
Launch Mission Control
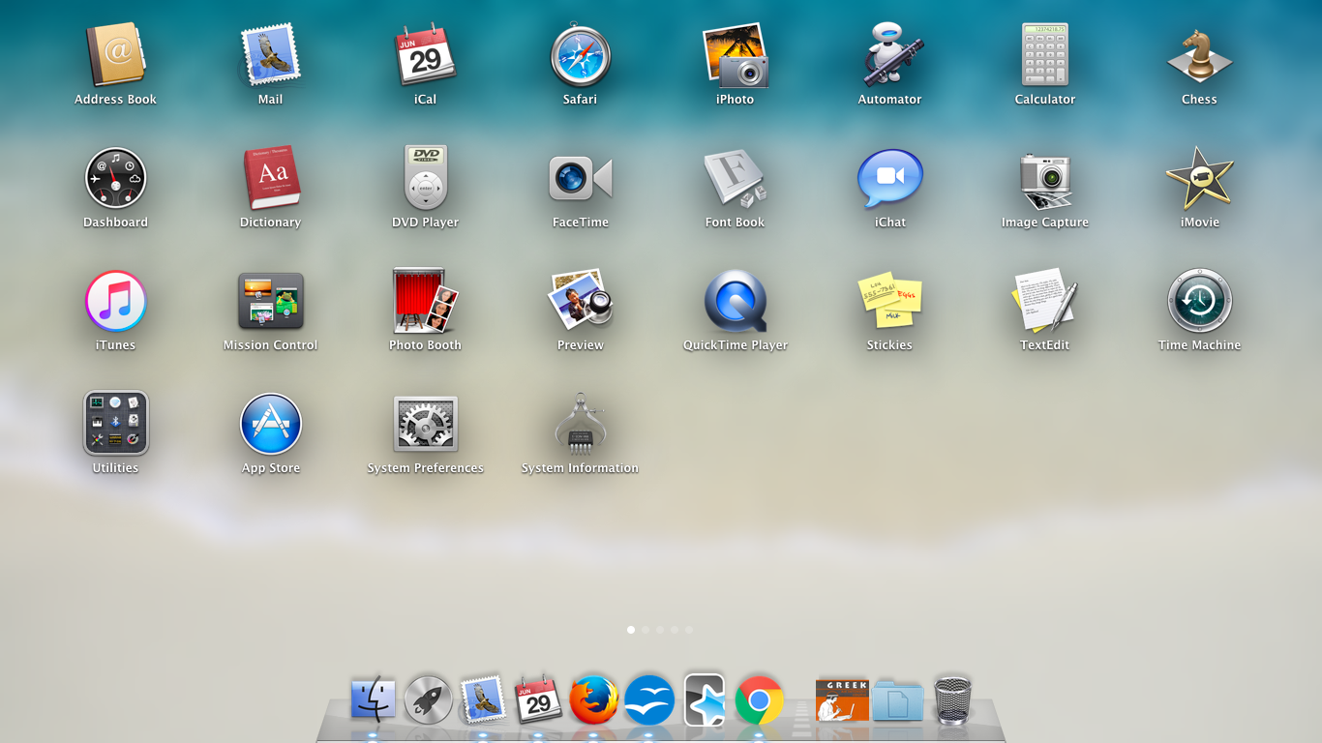tap(270, 301)
